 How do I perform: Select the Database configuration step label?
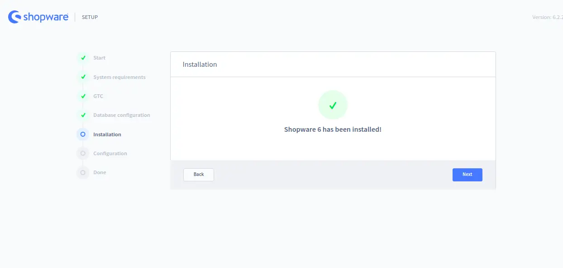[x=122, y=115]
